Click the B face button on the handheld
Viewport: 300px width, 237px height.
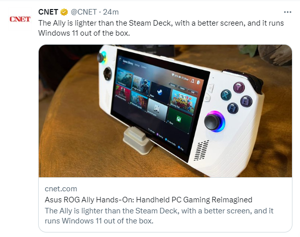[246, 101]
